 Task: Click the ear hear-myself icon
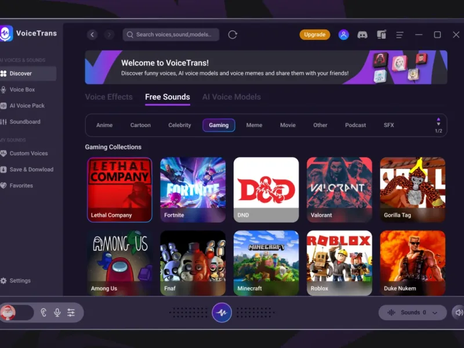coord(43,313)
